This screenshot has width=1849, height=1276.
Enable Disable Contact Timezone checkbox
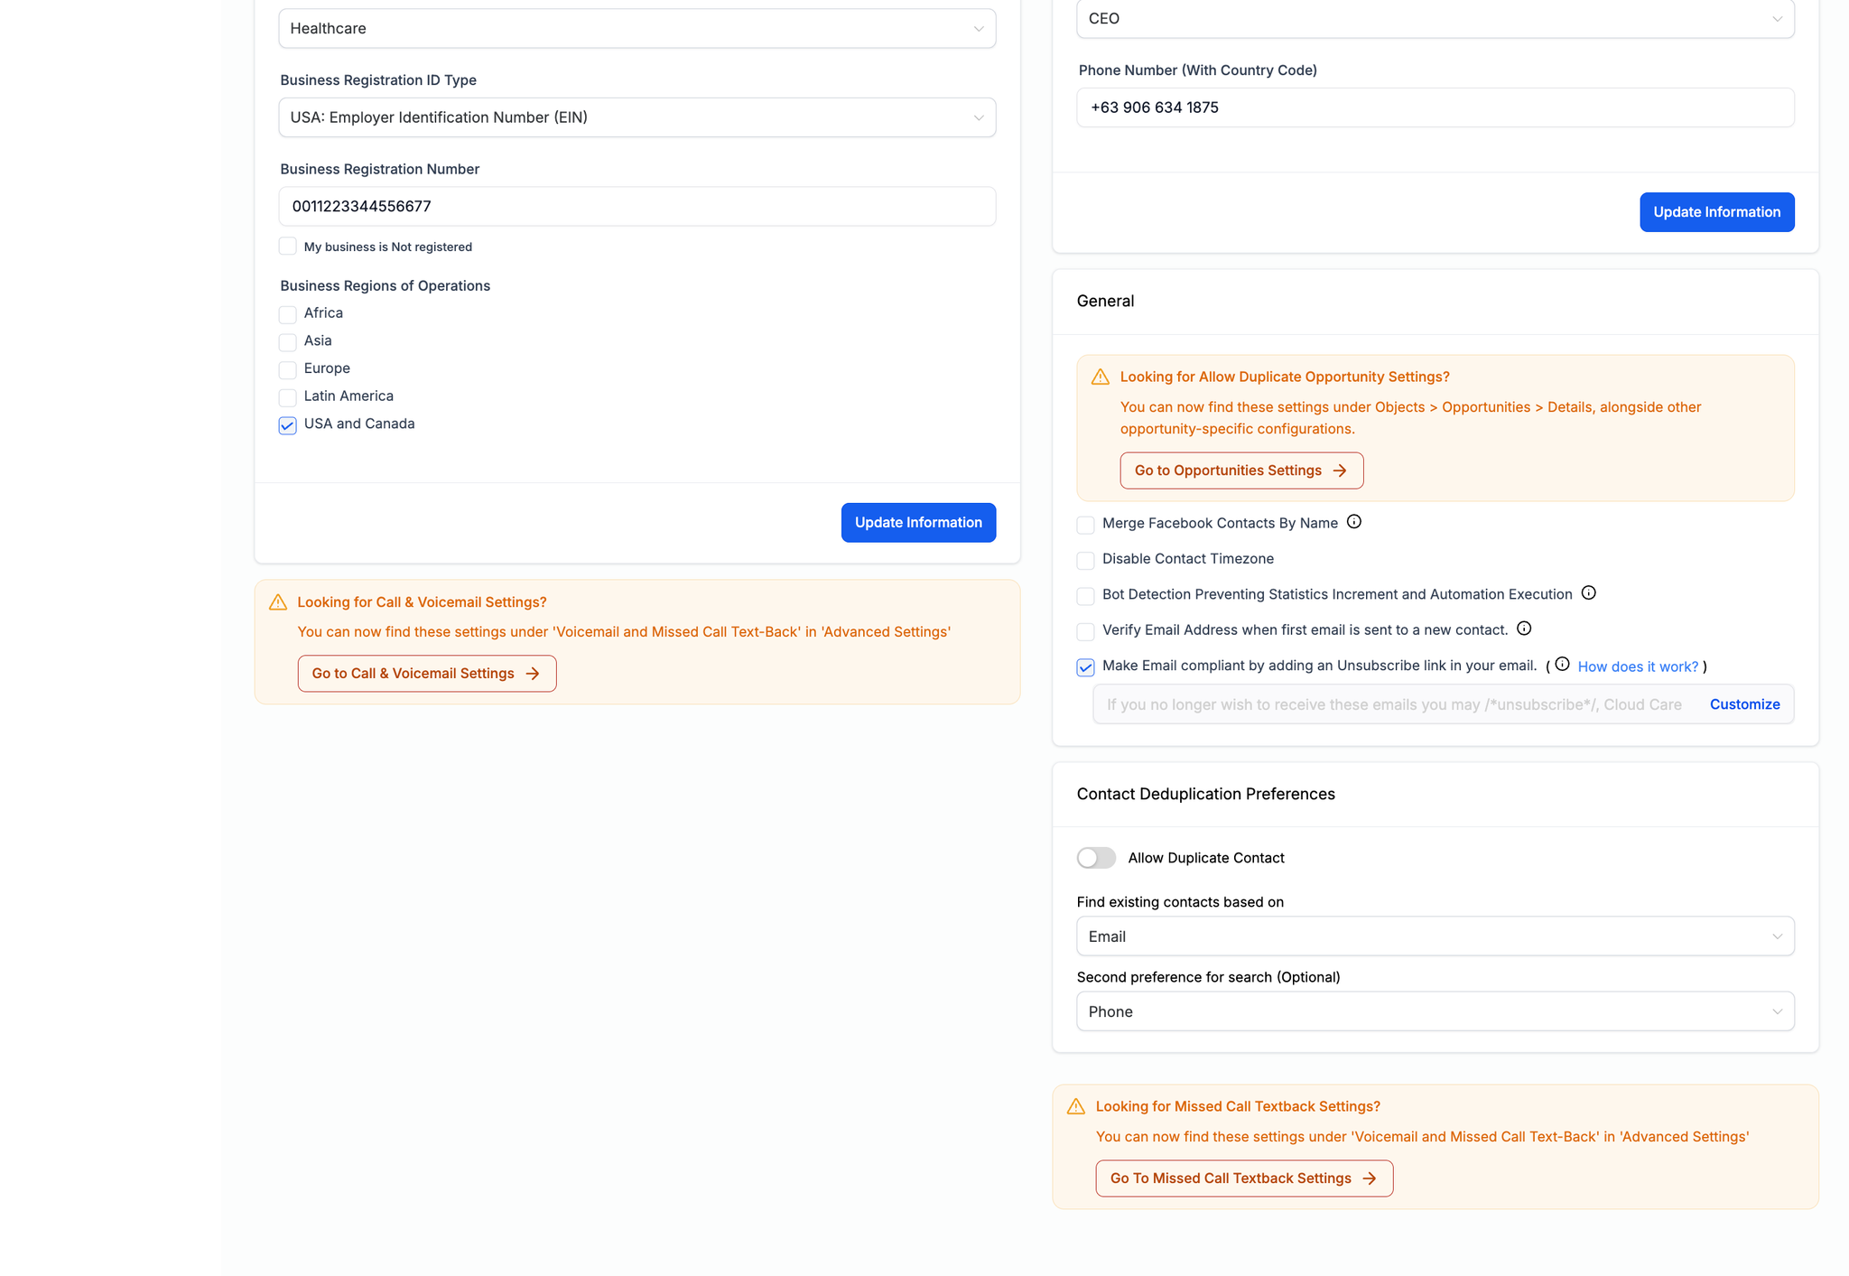point(1086,560)
